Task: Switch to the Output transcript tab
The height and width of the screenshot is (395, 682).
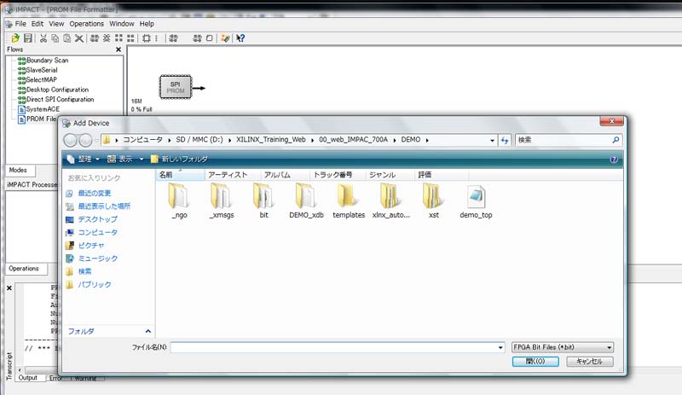Action: tap(28, 378)
